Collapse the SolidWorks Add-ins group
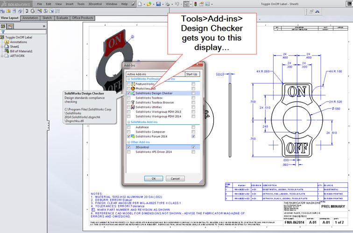Screen dimensions: 353x233 tap(129, 122)
